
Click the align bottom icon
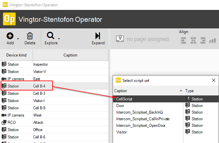[212, 40]
